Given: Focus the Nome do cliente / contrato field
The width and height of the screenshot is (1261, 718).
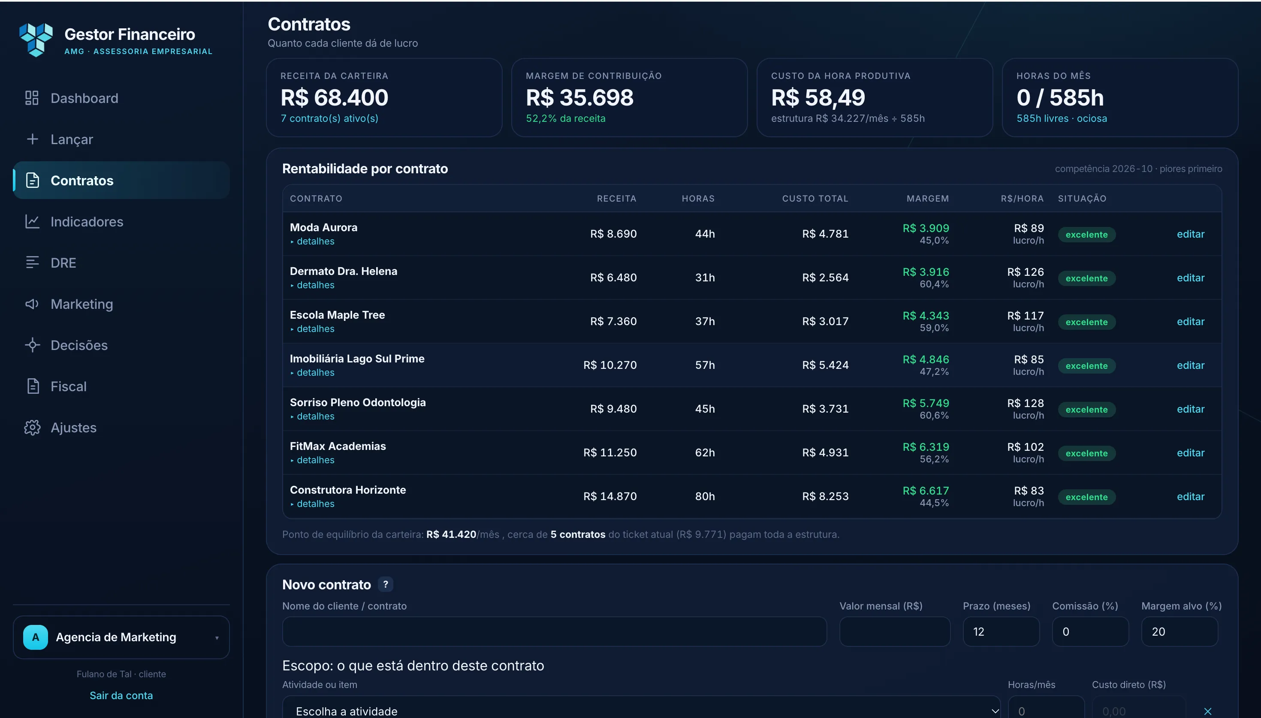Looking at the screenshot, I should pyautogui.click(x=554, y=631).
